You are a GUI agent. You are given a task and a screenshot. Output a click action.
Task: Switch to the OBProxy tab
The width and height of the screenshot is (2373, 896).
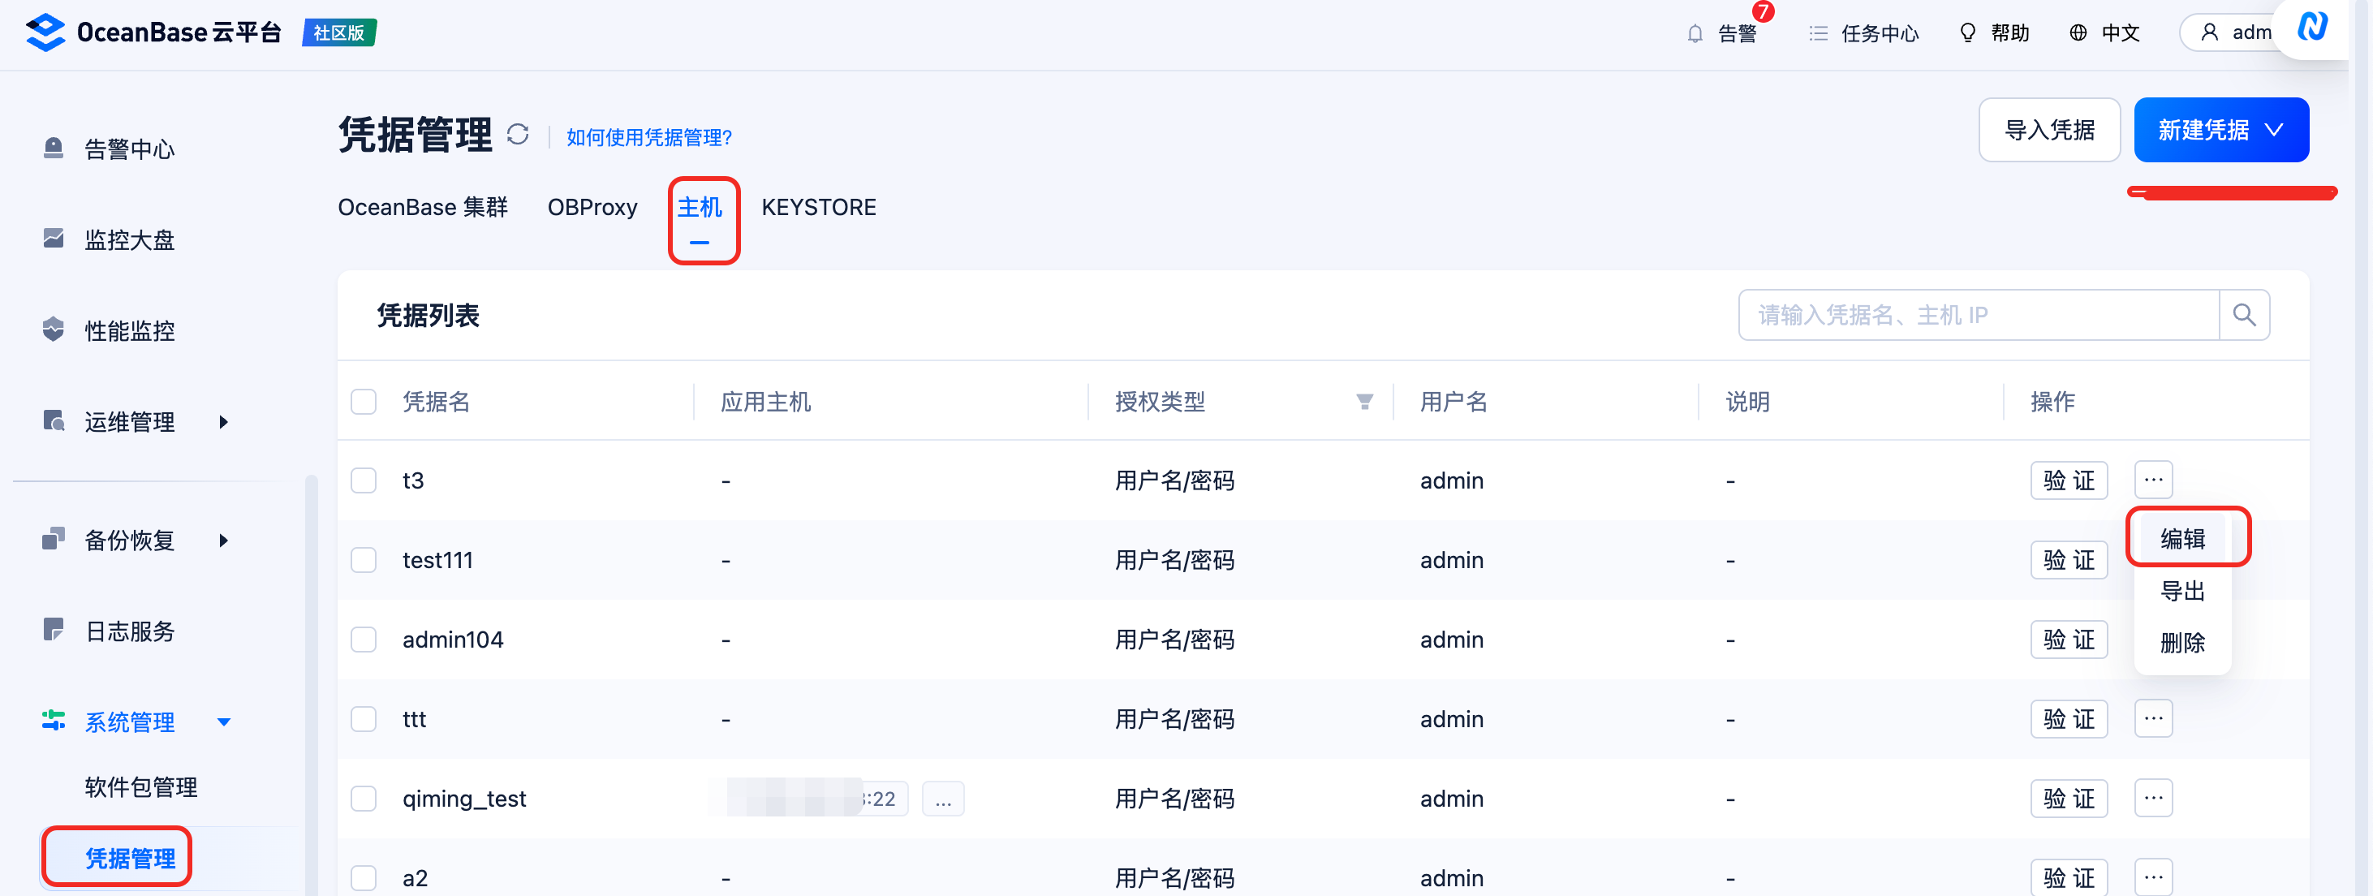(592, 207)
